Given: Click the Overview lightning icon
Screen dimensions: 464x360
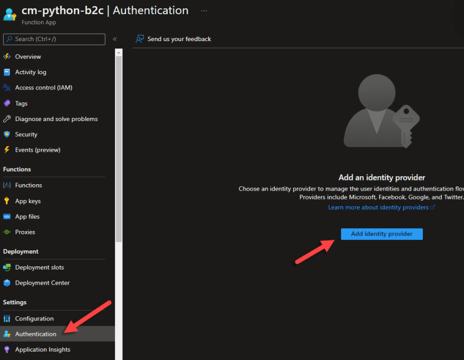Looking at the screenshot, I should click(x=7, y=56).
